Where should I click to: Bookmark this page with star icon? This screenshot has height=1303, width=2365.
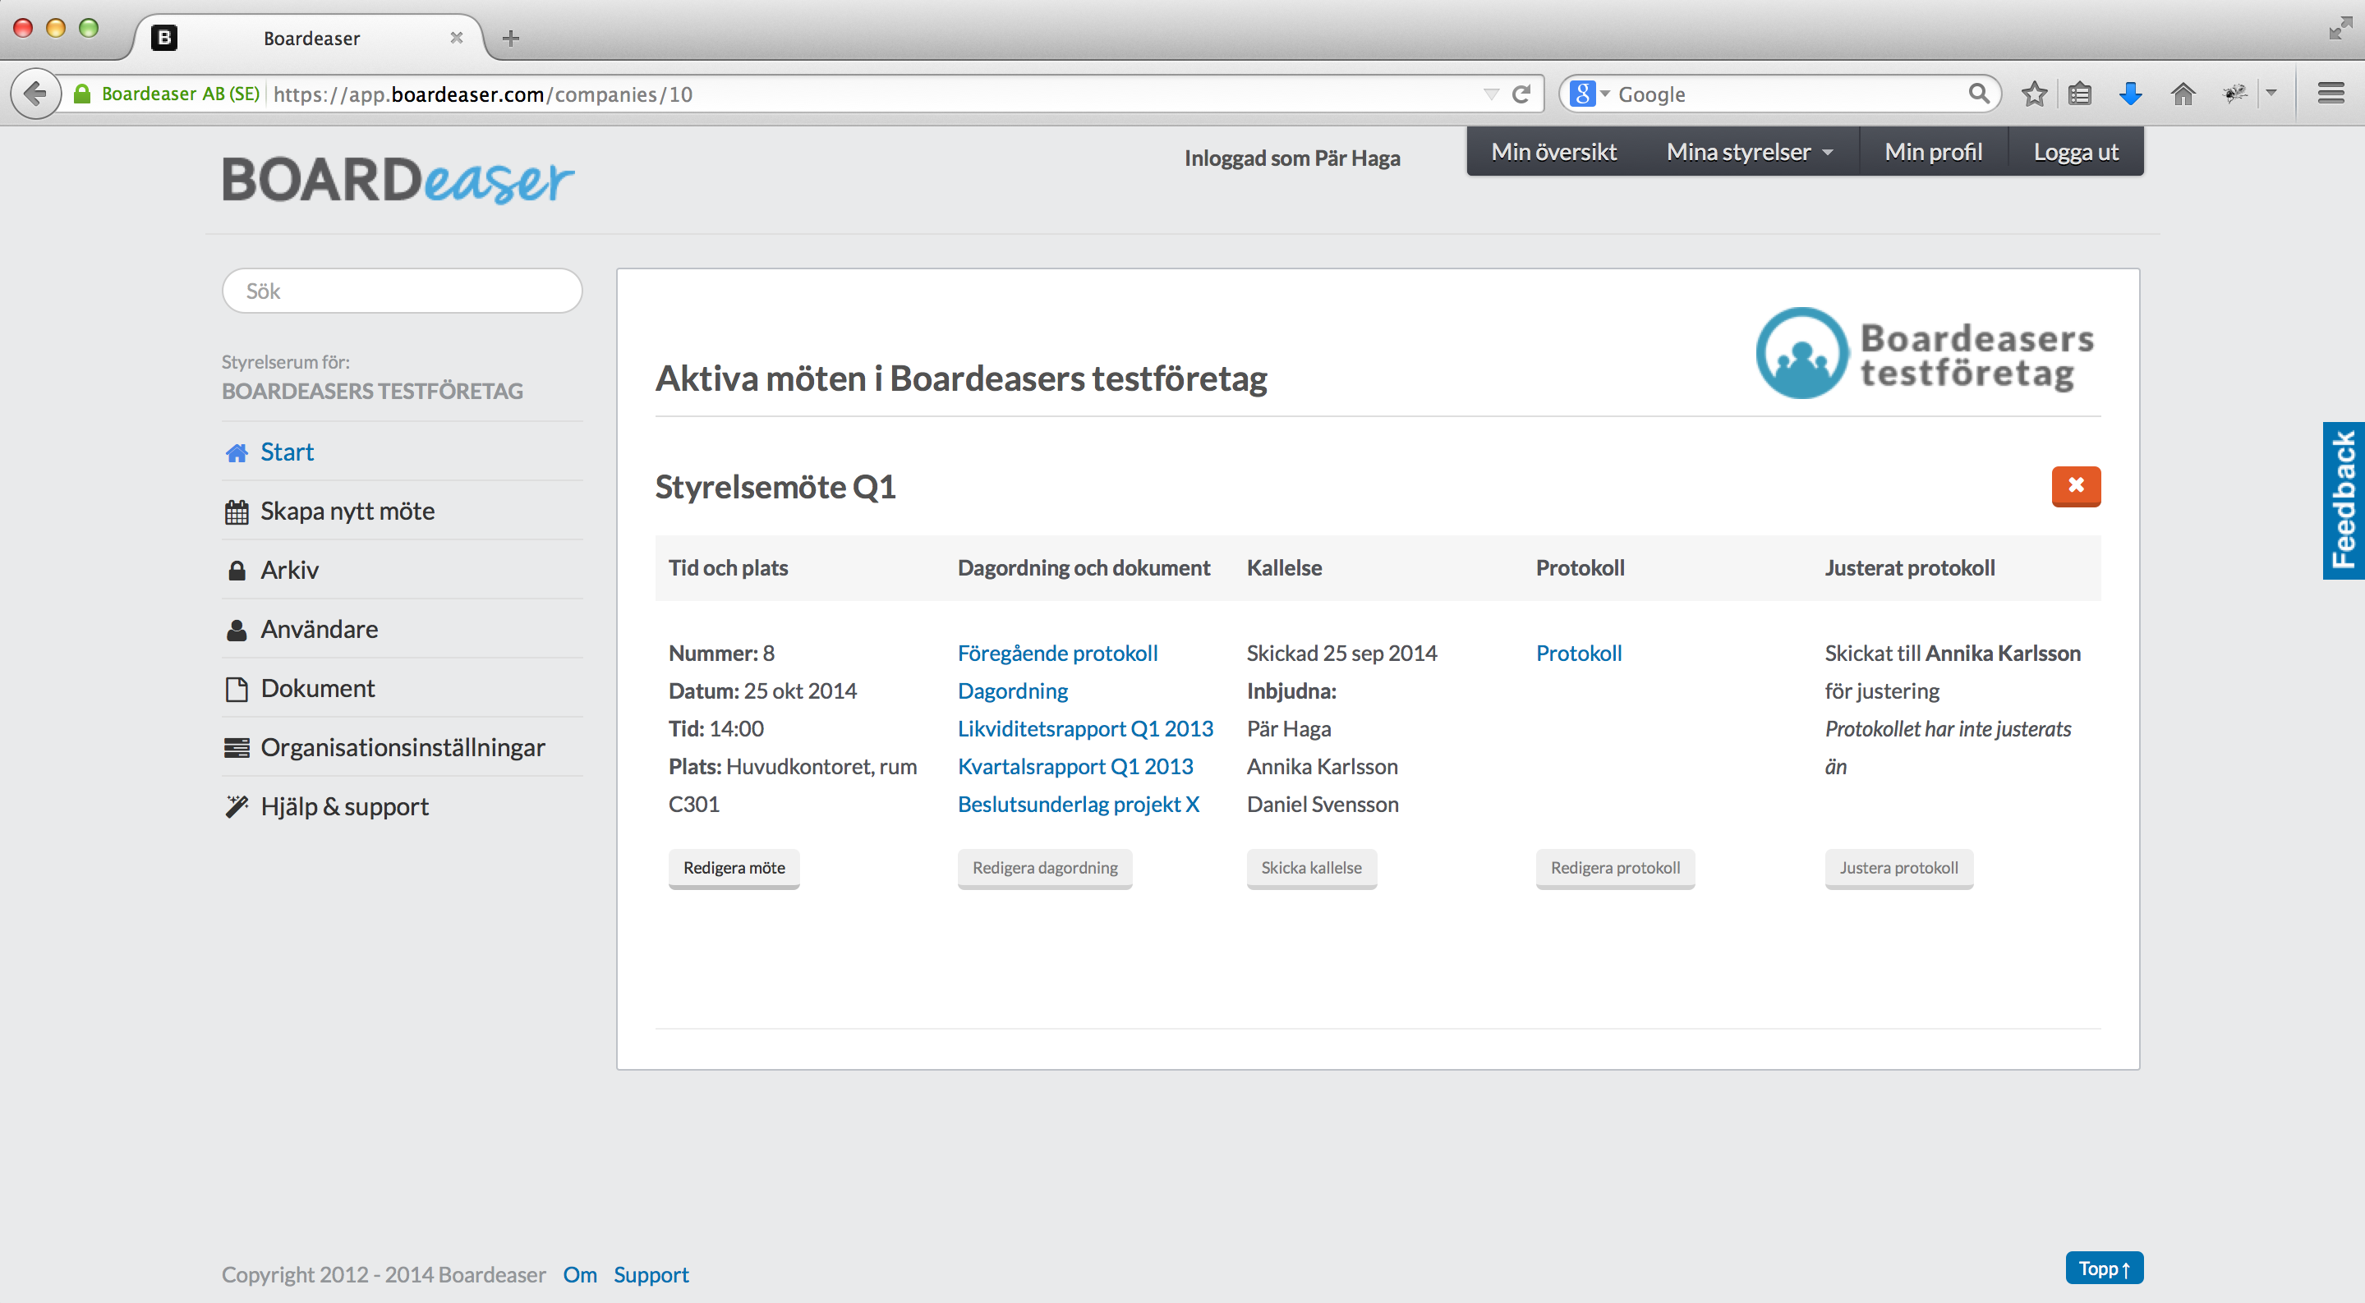[2034, 94]
